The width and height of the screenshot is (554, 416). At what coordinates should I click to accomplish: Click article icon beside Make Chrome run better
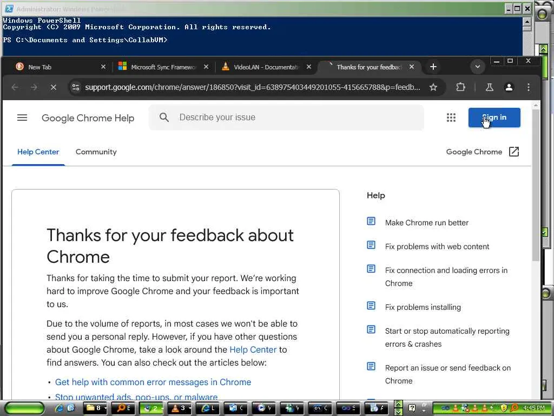pyautogui.click(x=371, y=221)
